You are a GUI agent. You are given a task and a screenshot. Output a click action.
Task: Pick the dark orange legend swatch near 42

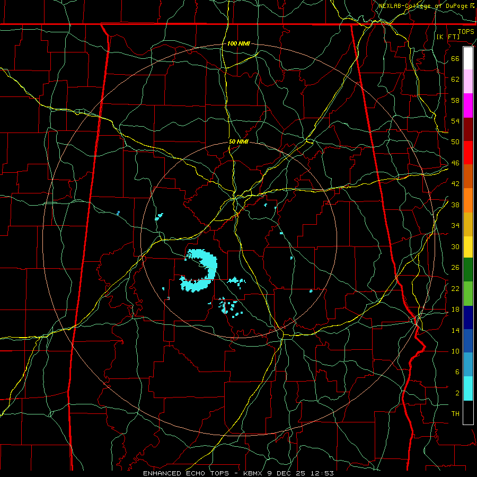[468, 176]
